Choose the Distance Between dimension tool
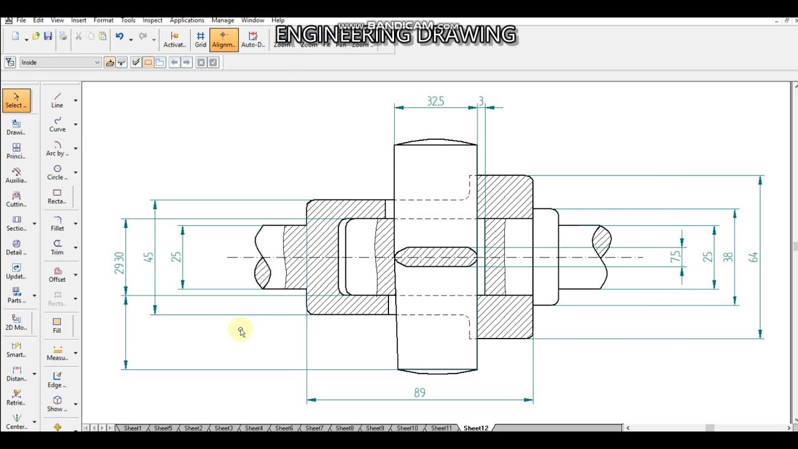798x449 pixels. pos(16,374)
